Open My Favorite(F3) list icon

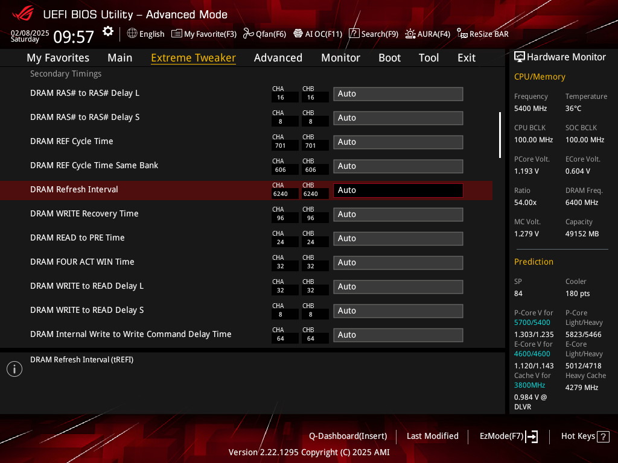[x=177, y=34]
